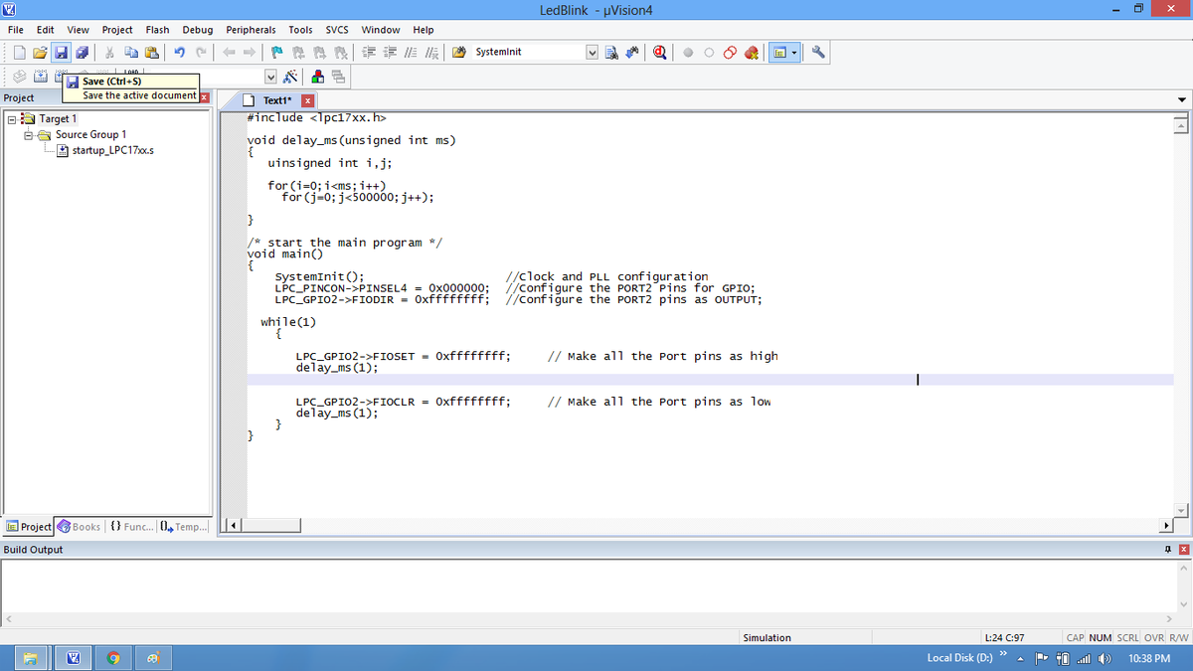Open a file with the Open icon
This screenshot has height=671, width=1193.
[40, 52]
